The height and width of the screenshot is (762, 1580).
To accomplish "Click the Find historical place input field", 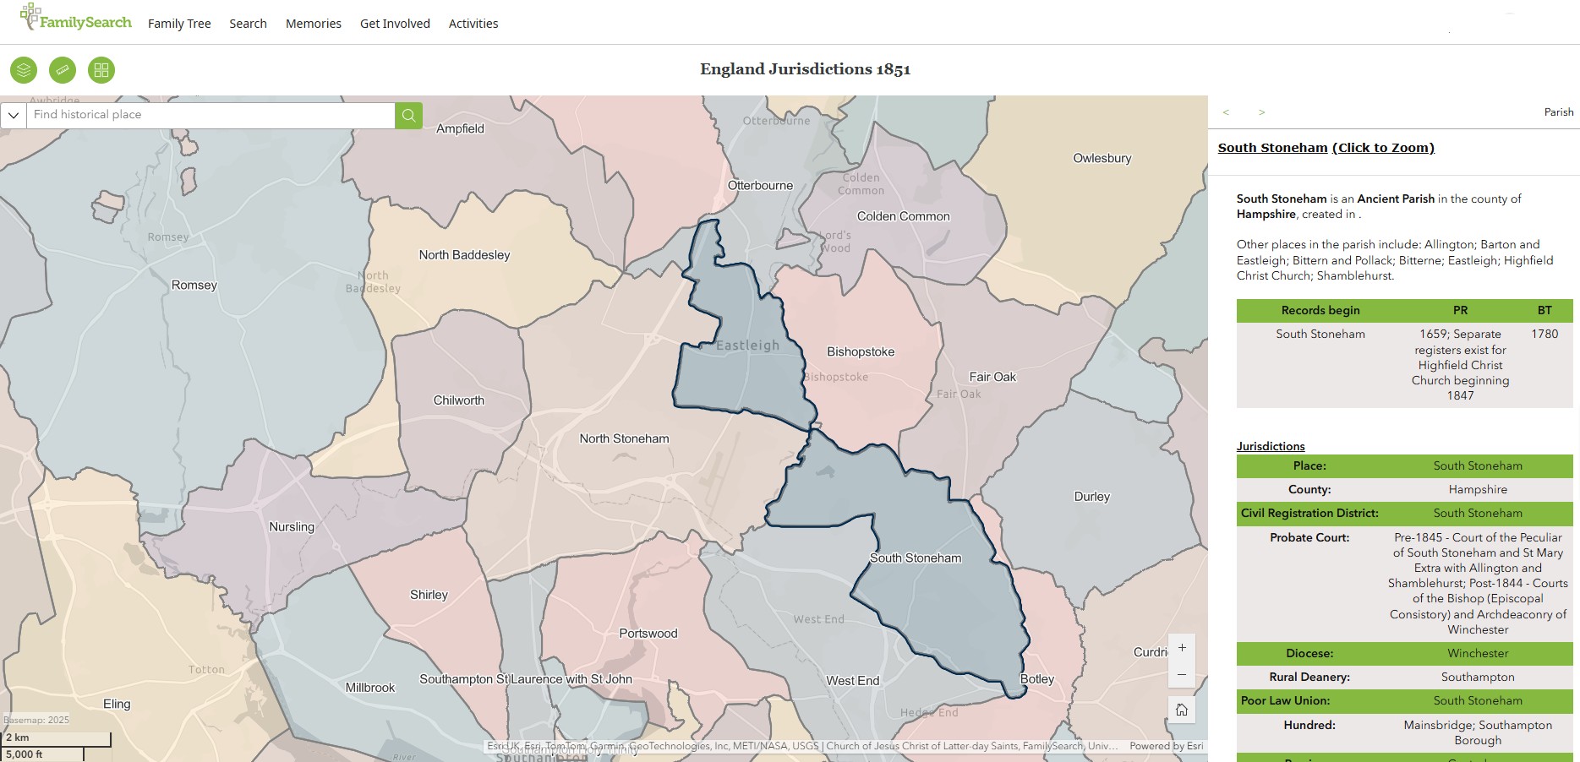I will 211,115.
